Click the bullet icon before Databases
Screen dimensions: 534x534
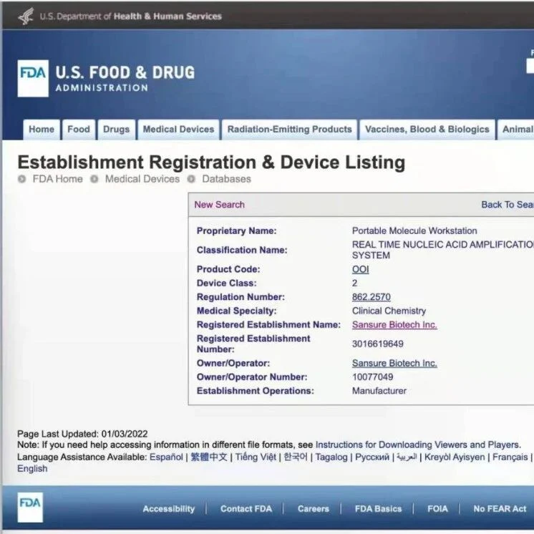pyautogui.click(x=191, y=179)
